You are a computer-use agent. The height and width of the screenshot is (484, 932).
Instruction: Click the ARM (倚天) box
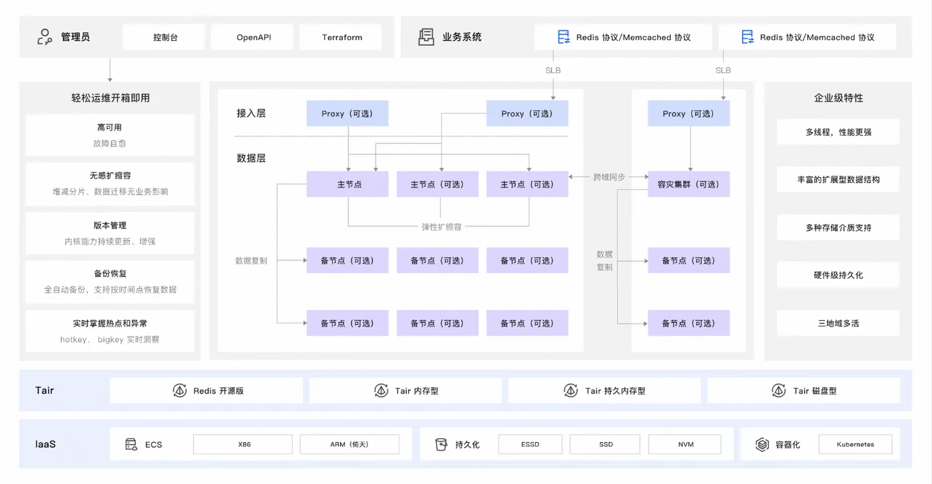point(349,444)
